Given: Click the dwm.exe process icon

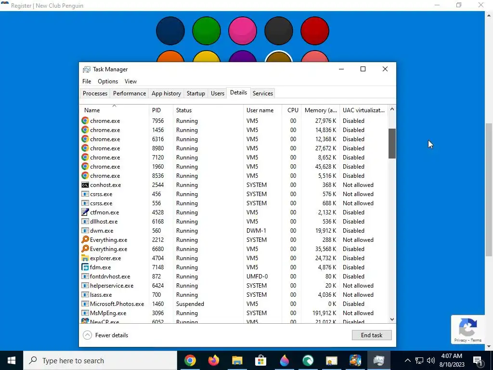Looking at the screenshot, I should click(85, 231).
